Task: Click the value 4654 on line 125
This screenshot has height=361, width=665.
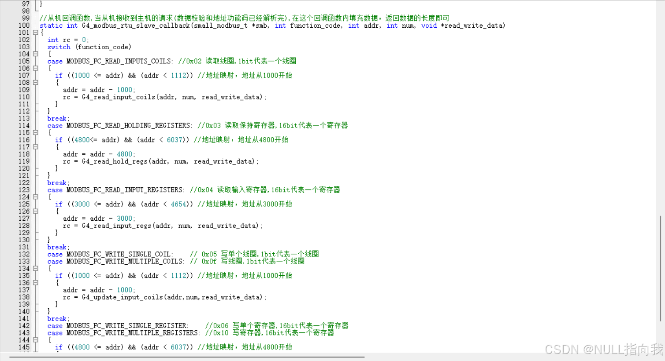Action: [178, 204]
